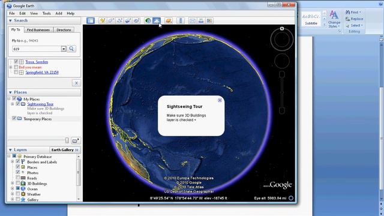Collapse the Layers panel triangle
The height and width of the screenshot is (216, 384).
(10, 149)
